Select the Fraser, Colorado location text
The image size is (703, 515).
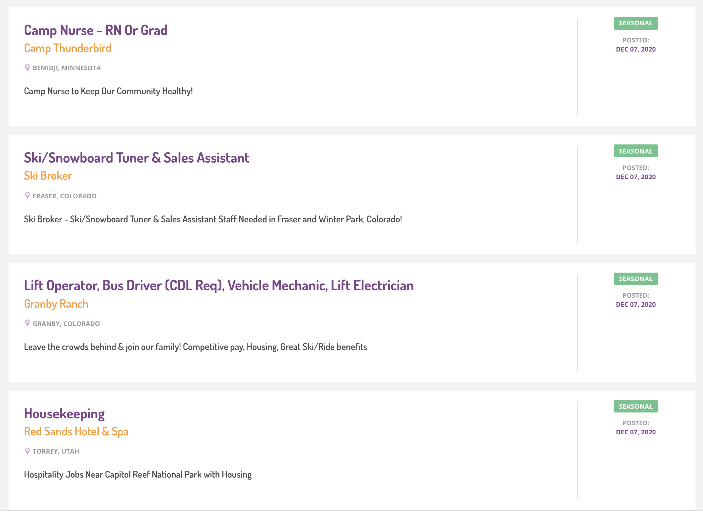click(65, 196)
